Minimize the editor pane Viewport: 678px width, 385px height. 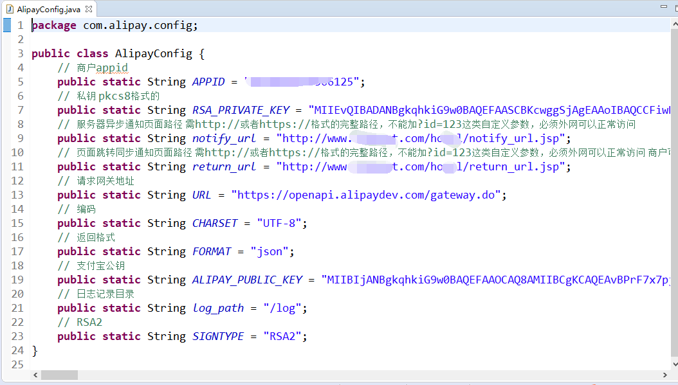[664, 6]
